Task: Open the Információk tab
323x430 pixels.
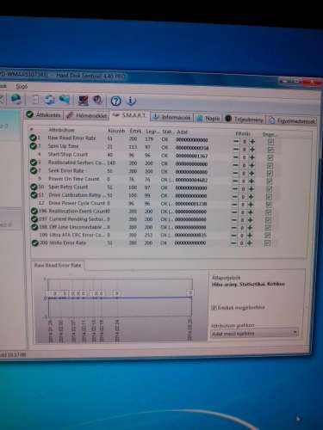Action: click(x=171, y=117)
